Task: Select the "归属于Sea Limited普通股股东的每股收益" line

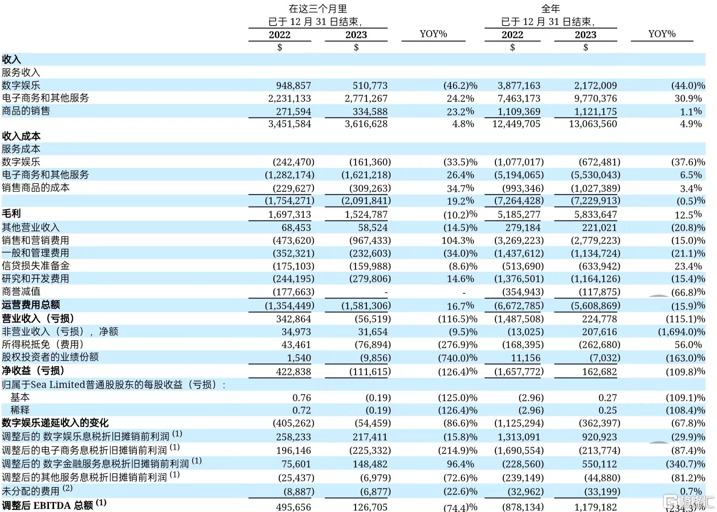Action: pyautogui.click(x=114, y=385)
